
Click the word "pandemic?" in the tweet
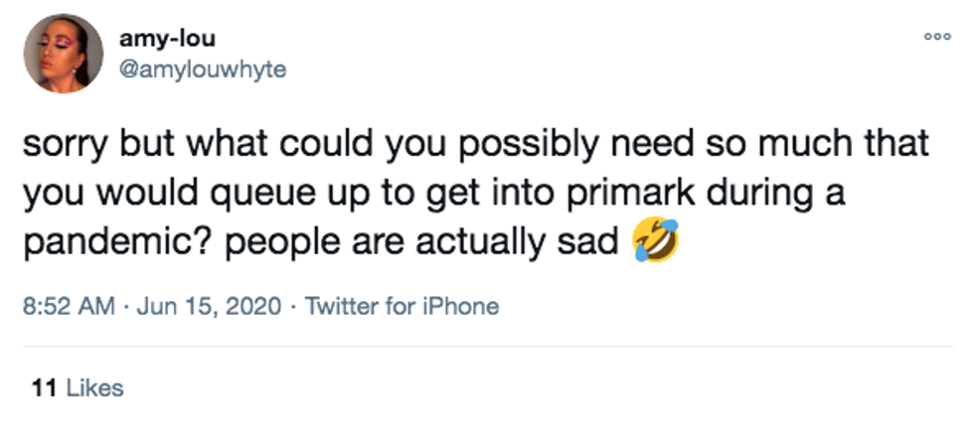point(100,242)
